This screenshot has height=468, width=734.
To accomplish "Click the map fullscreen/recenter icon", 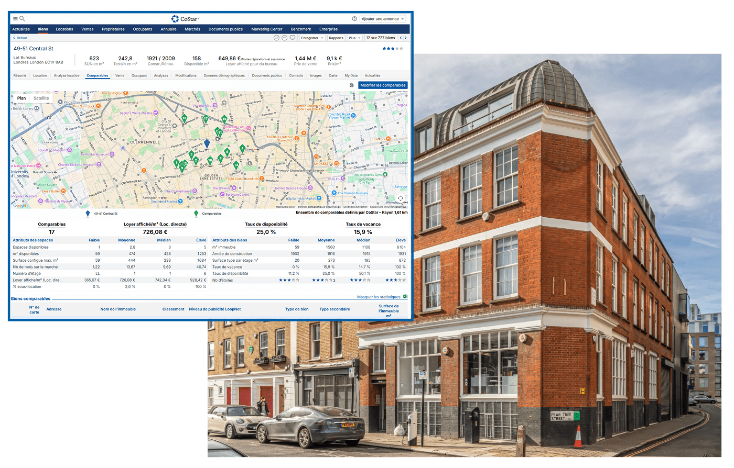I will point(401,198).
